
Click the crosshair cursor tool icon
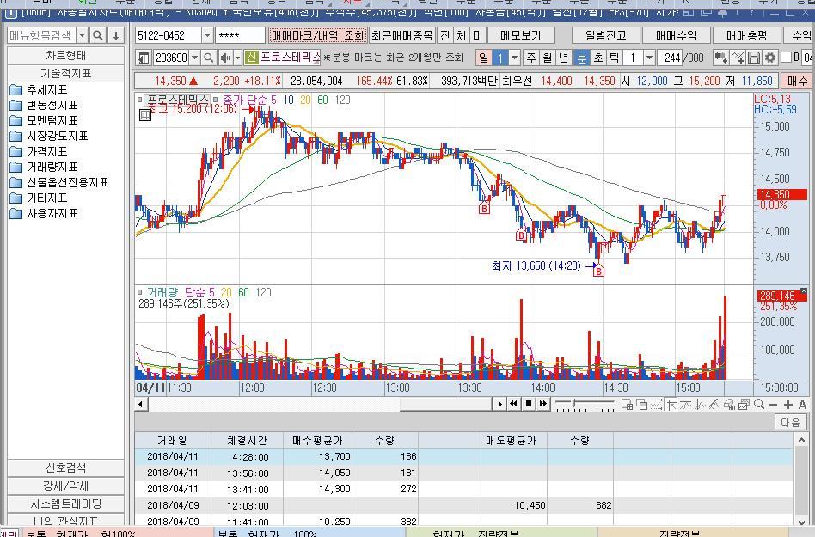click(672, 404)
